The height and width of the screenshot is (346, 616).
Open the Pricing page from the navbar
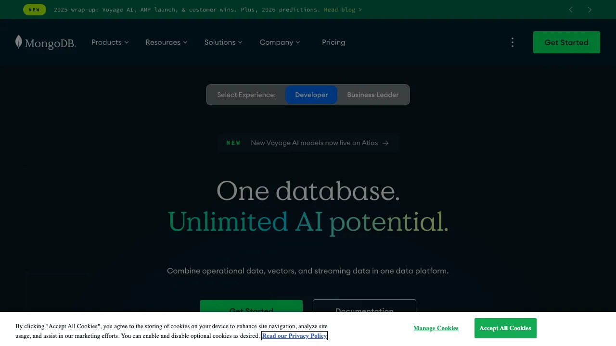pyautogui.click(x=334, y=42)
